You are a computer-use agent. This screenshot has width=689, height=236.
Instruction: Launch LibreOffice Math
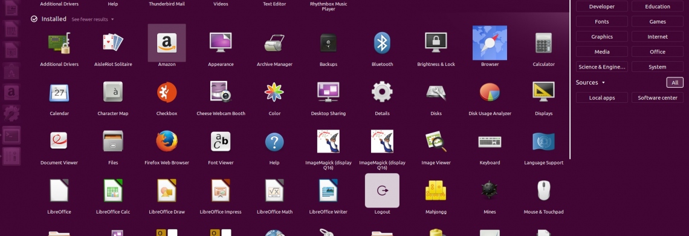point(274,191)
